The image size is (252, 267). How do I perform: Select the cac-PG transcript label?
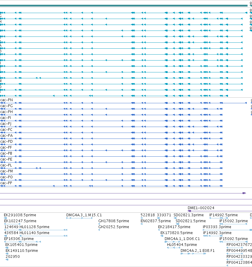pyautogui.click(x=7, y=106)
